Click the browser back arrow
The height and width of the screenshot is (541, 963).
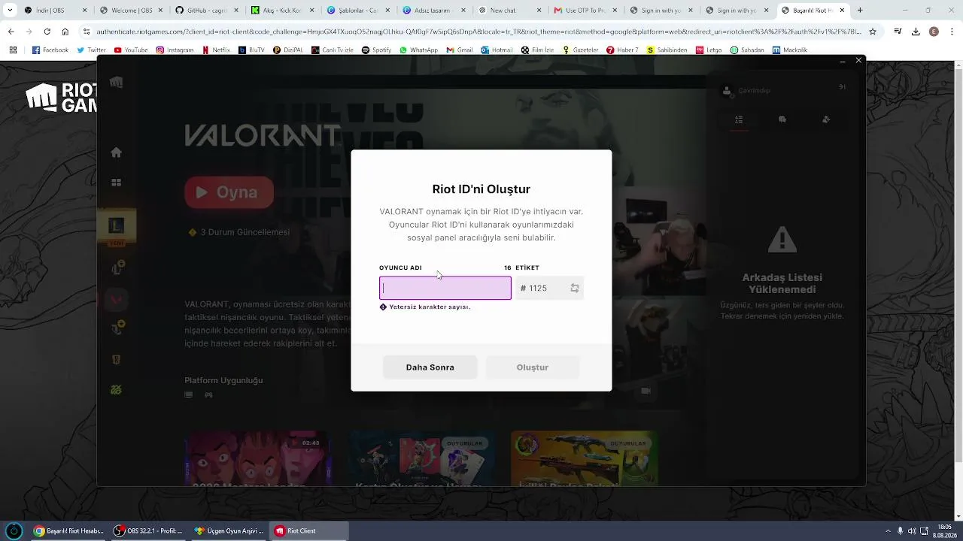click(x=11, y=32)
